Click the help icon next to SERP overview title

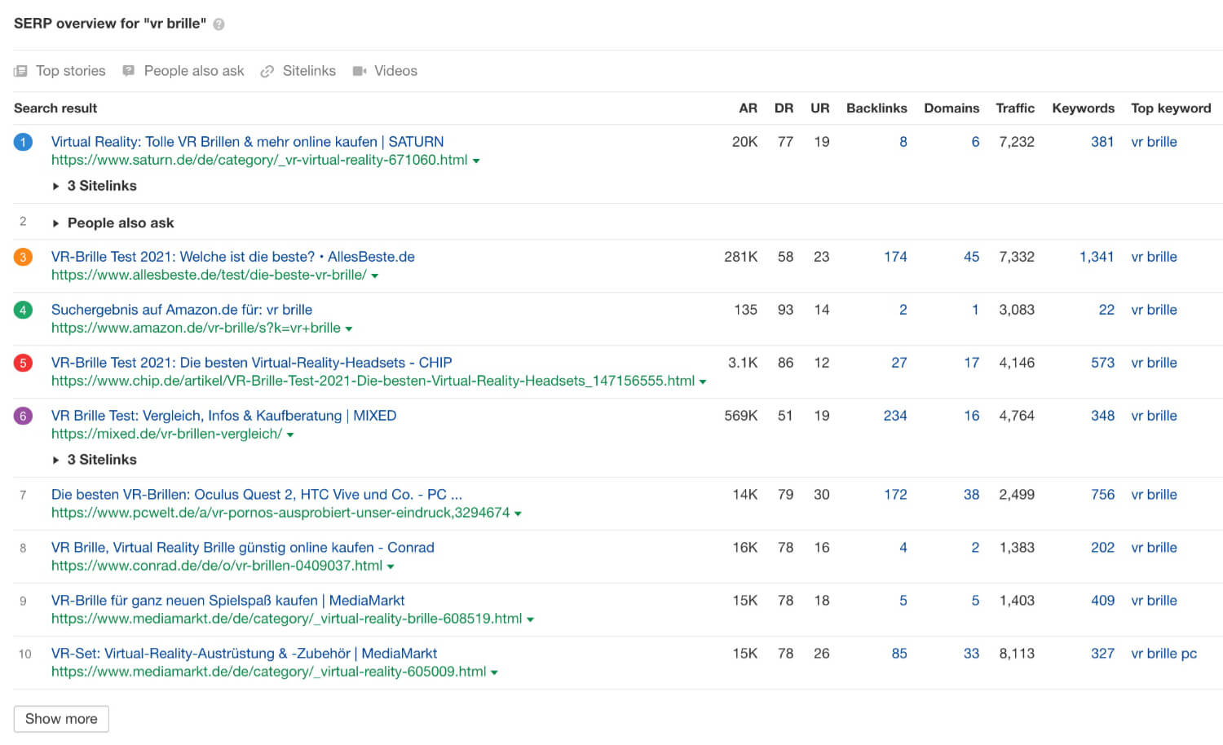coord(219,24)
